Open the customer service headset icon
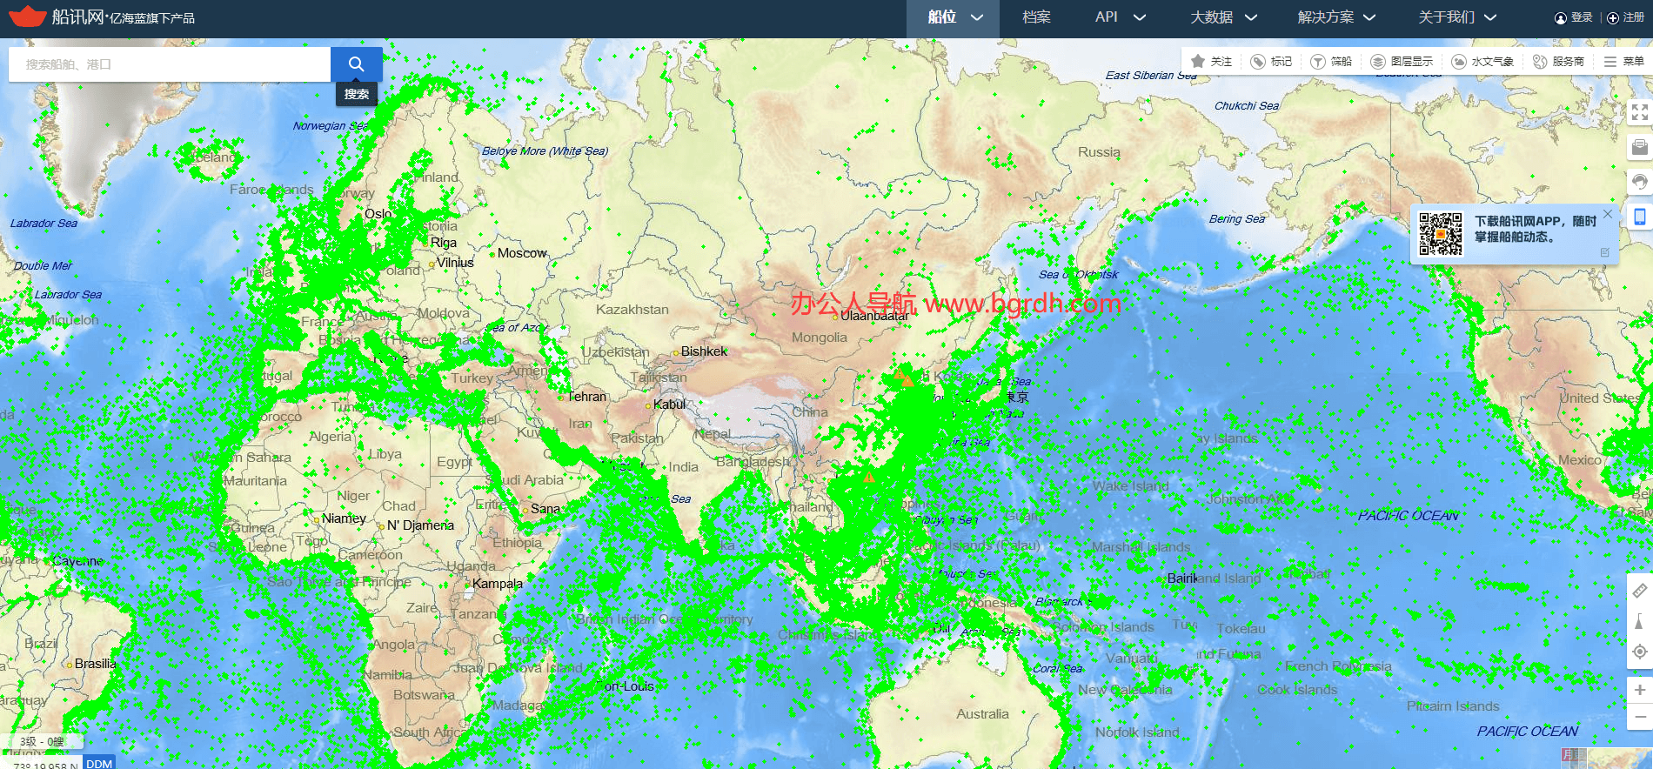The image size is (1653, 769). [1639, 182]
